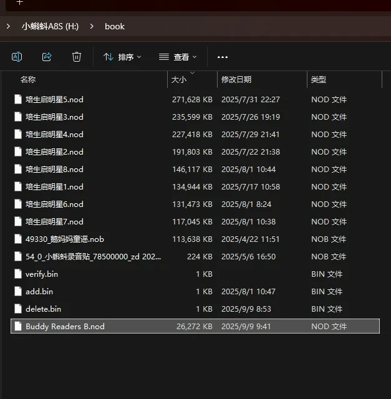Click file icon of 培生启明星1.nod
The image size is (391, 399).
coord(18,186)
